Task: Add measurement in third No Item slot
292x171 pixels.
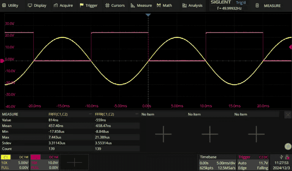Action: click(x=256, y=134)
